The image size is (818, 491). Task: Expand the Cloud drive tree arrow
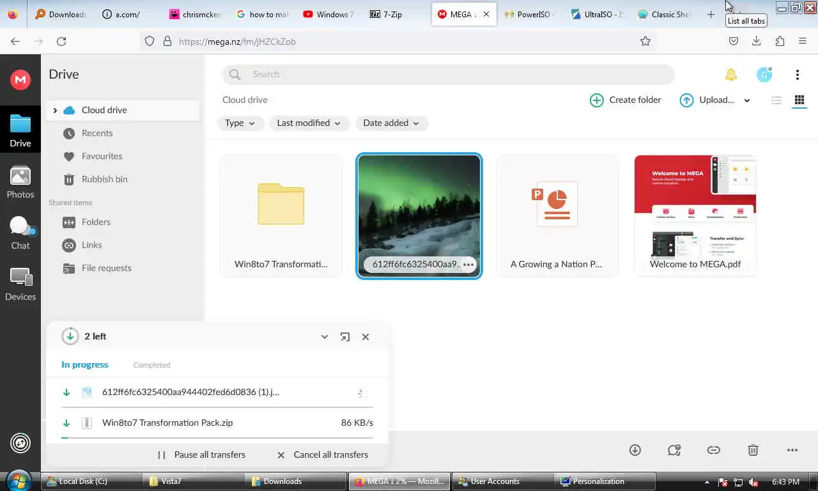point(55,111)
